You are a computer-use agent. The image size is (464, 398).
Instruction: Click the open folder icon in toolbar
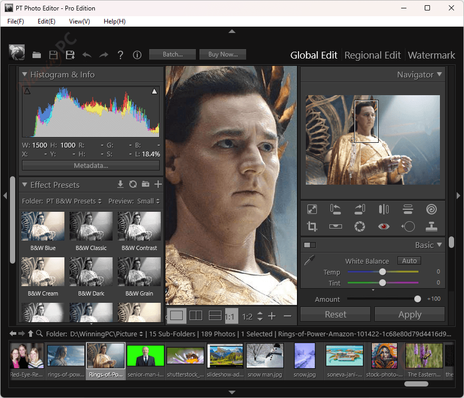tap(37, 55)
